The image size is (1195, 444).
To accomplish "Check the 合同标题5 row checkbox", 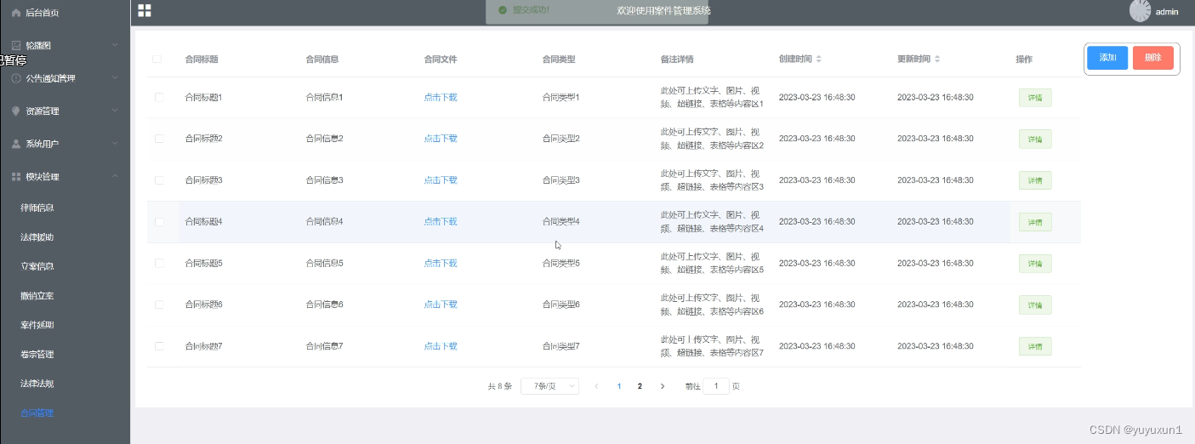I will [x=159, y=264].
